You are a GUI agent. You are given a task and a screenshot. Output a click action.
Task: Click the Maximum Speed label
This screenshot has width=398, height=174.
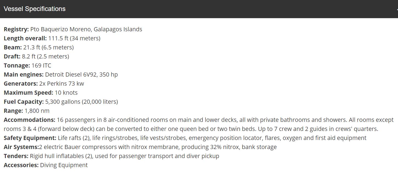click(x=29, y=93)
